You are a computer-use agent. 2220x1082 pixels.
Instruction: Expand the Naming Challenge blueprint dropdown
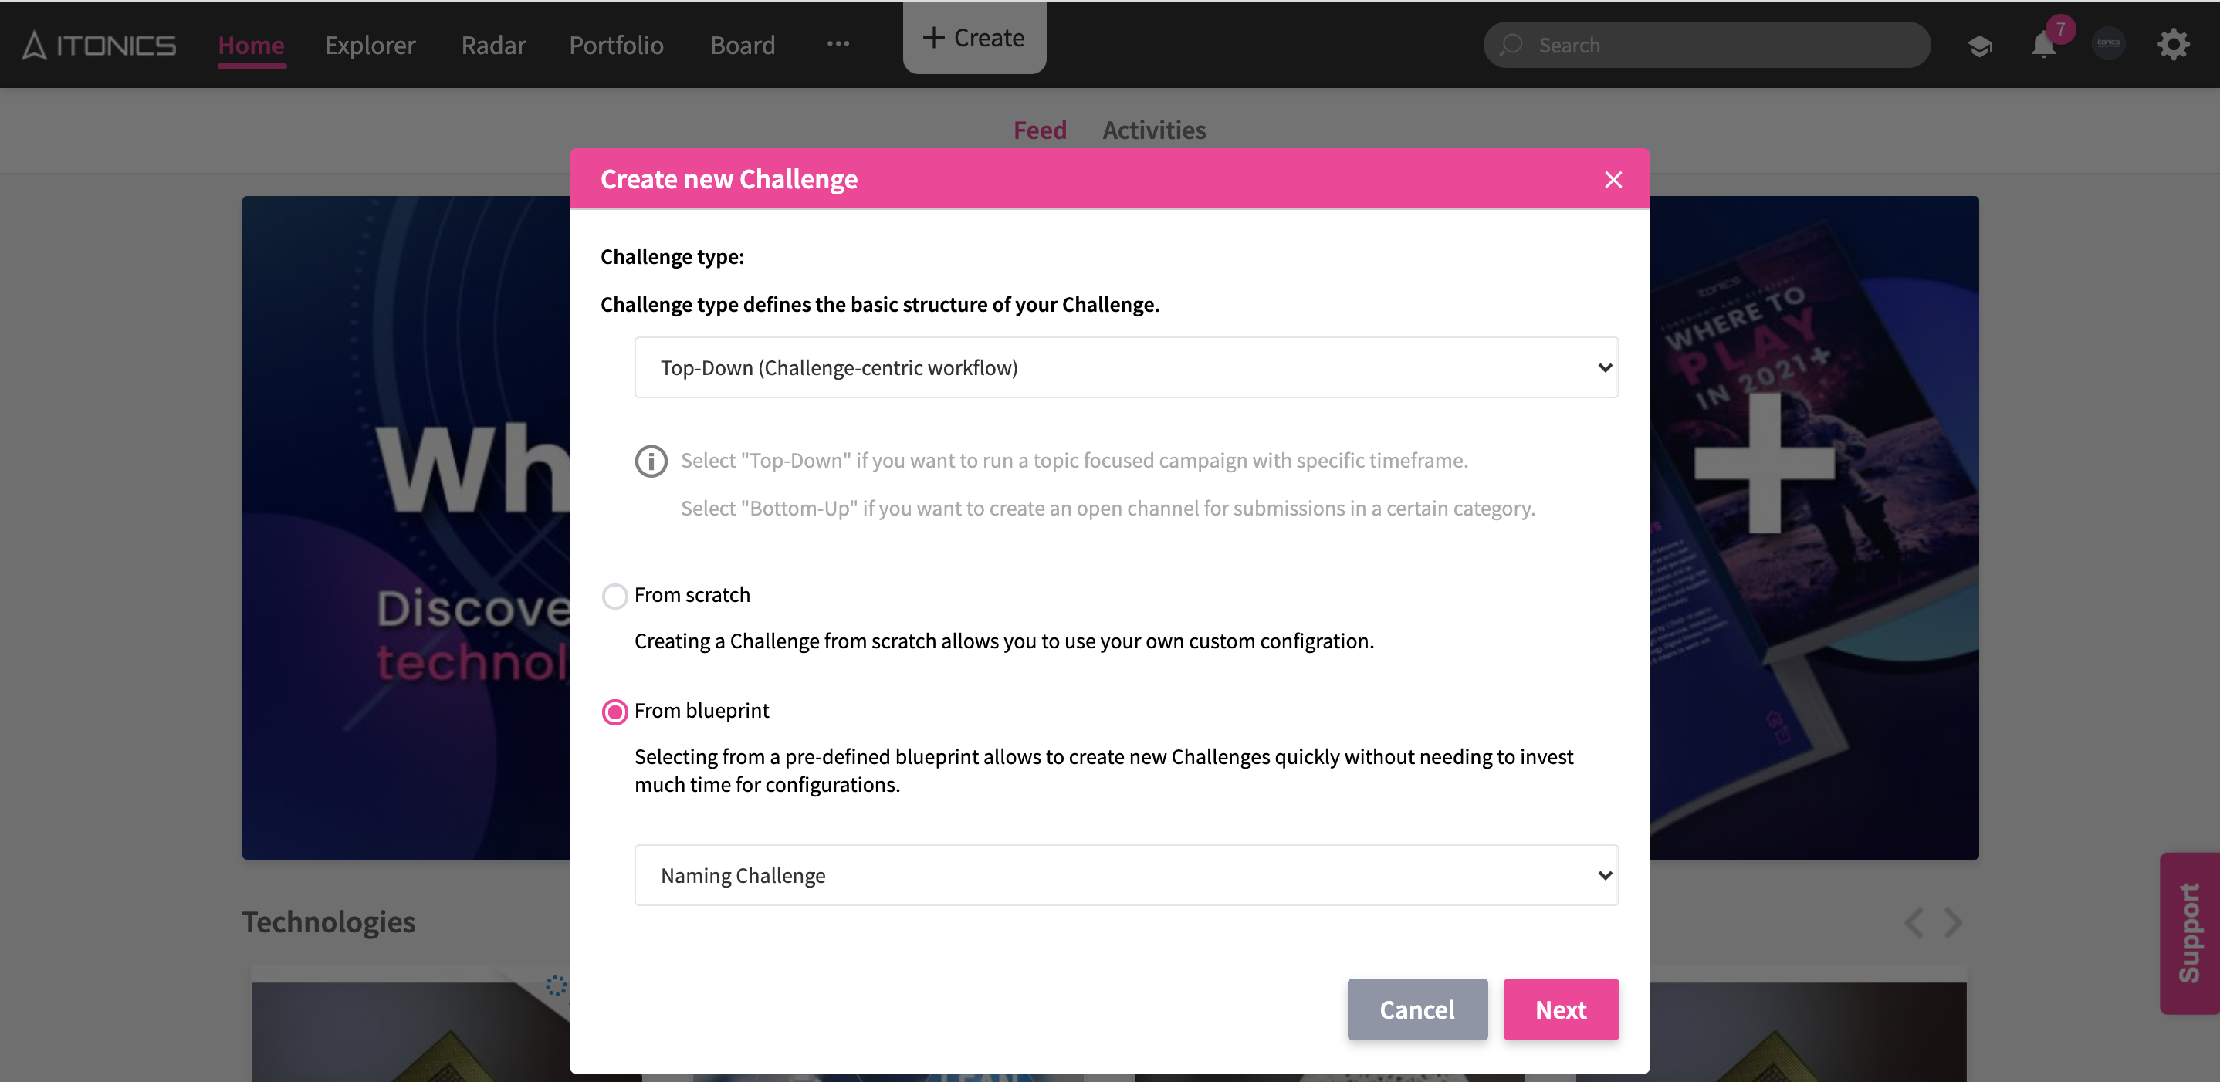coord(1125,875)
